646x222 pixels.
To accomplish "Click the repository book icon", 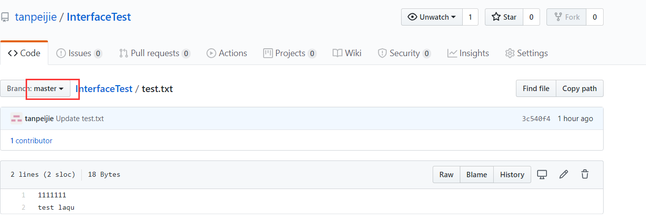I will coord(5,18).
